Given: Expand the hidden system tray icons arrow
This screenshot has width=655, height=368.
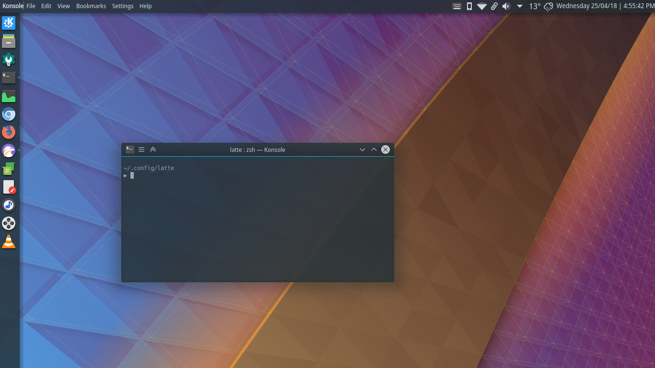Looking at the screenshot, I should tap(520, 6).
